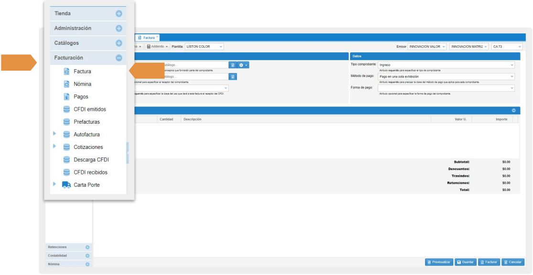Click the Previsualizar button
The image size is (533, 275).
click(438, 262)
